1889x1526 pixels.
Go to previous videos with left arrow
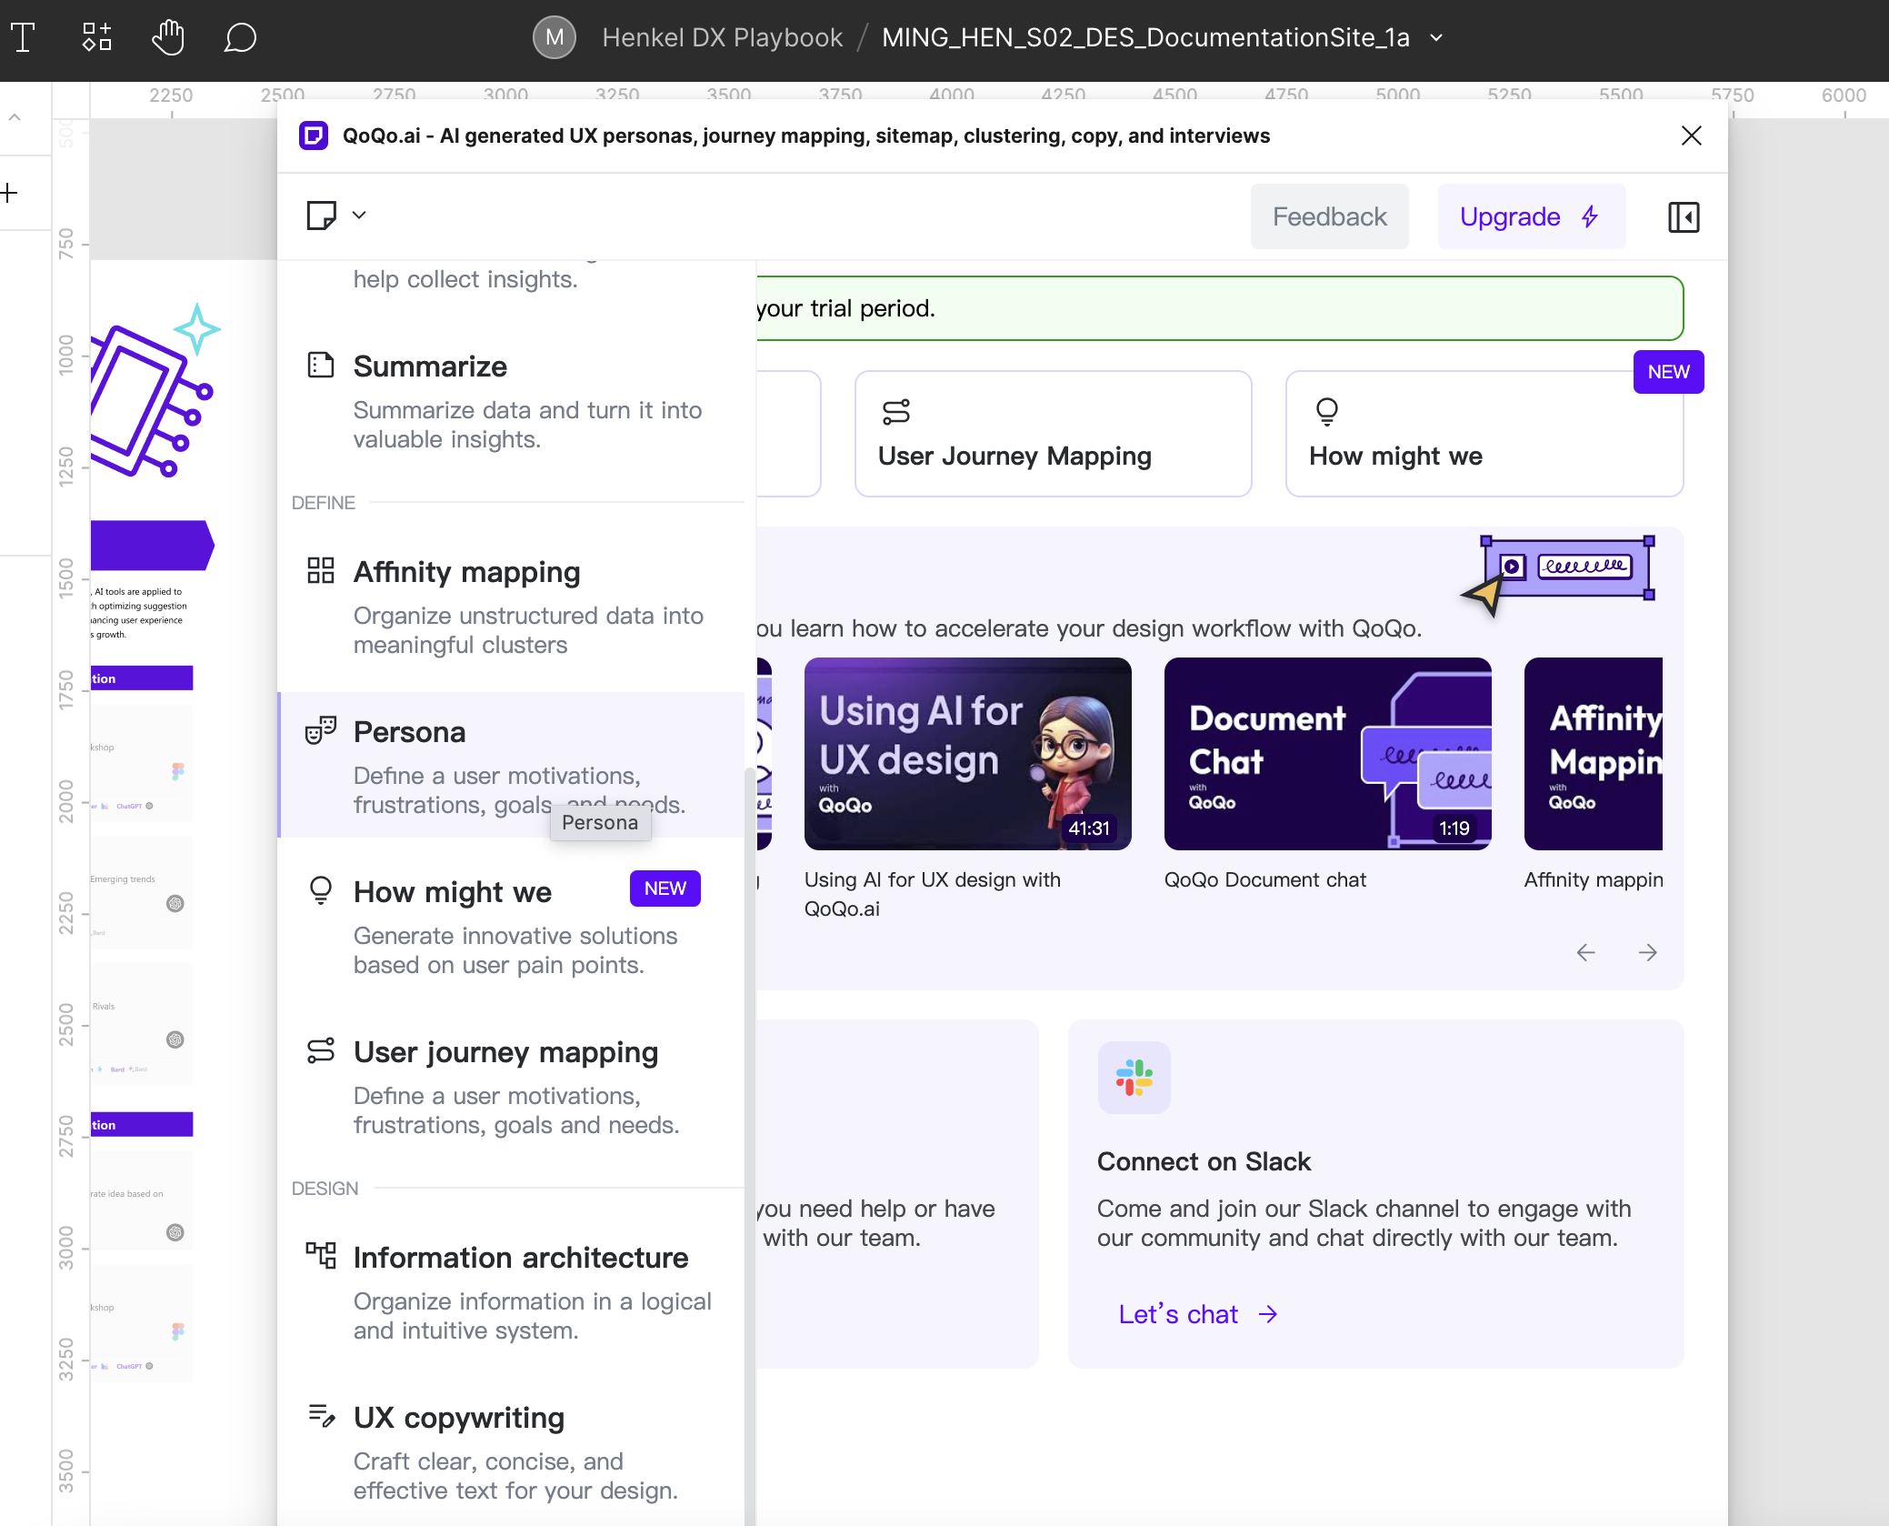[x=1585, y=952]
